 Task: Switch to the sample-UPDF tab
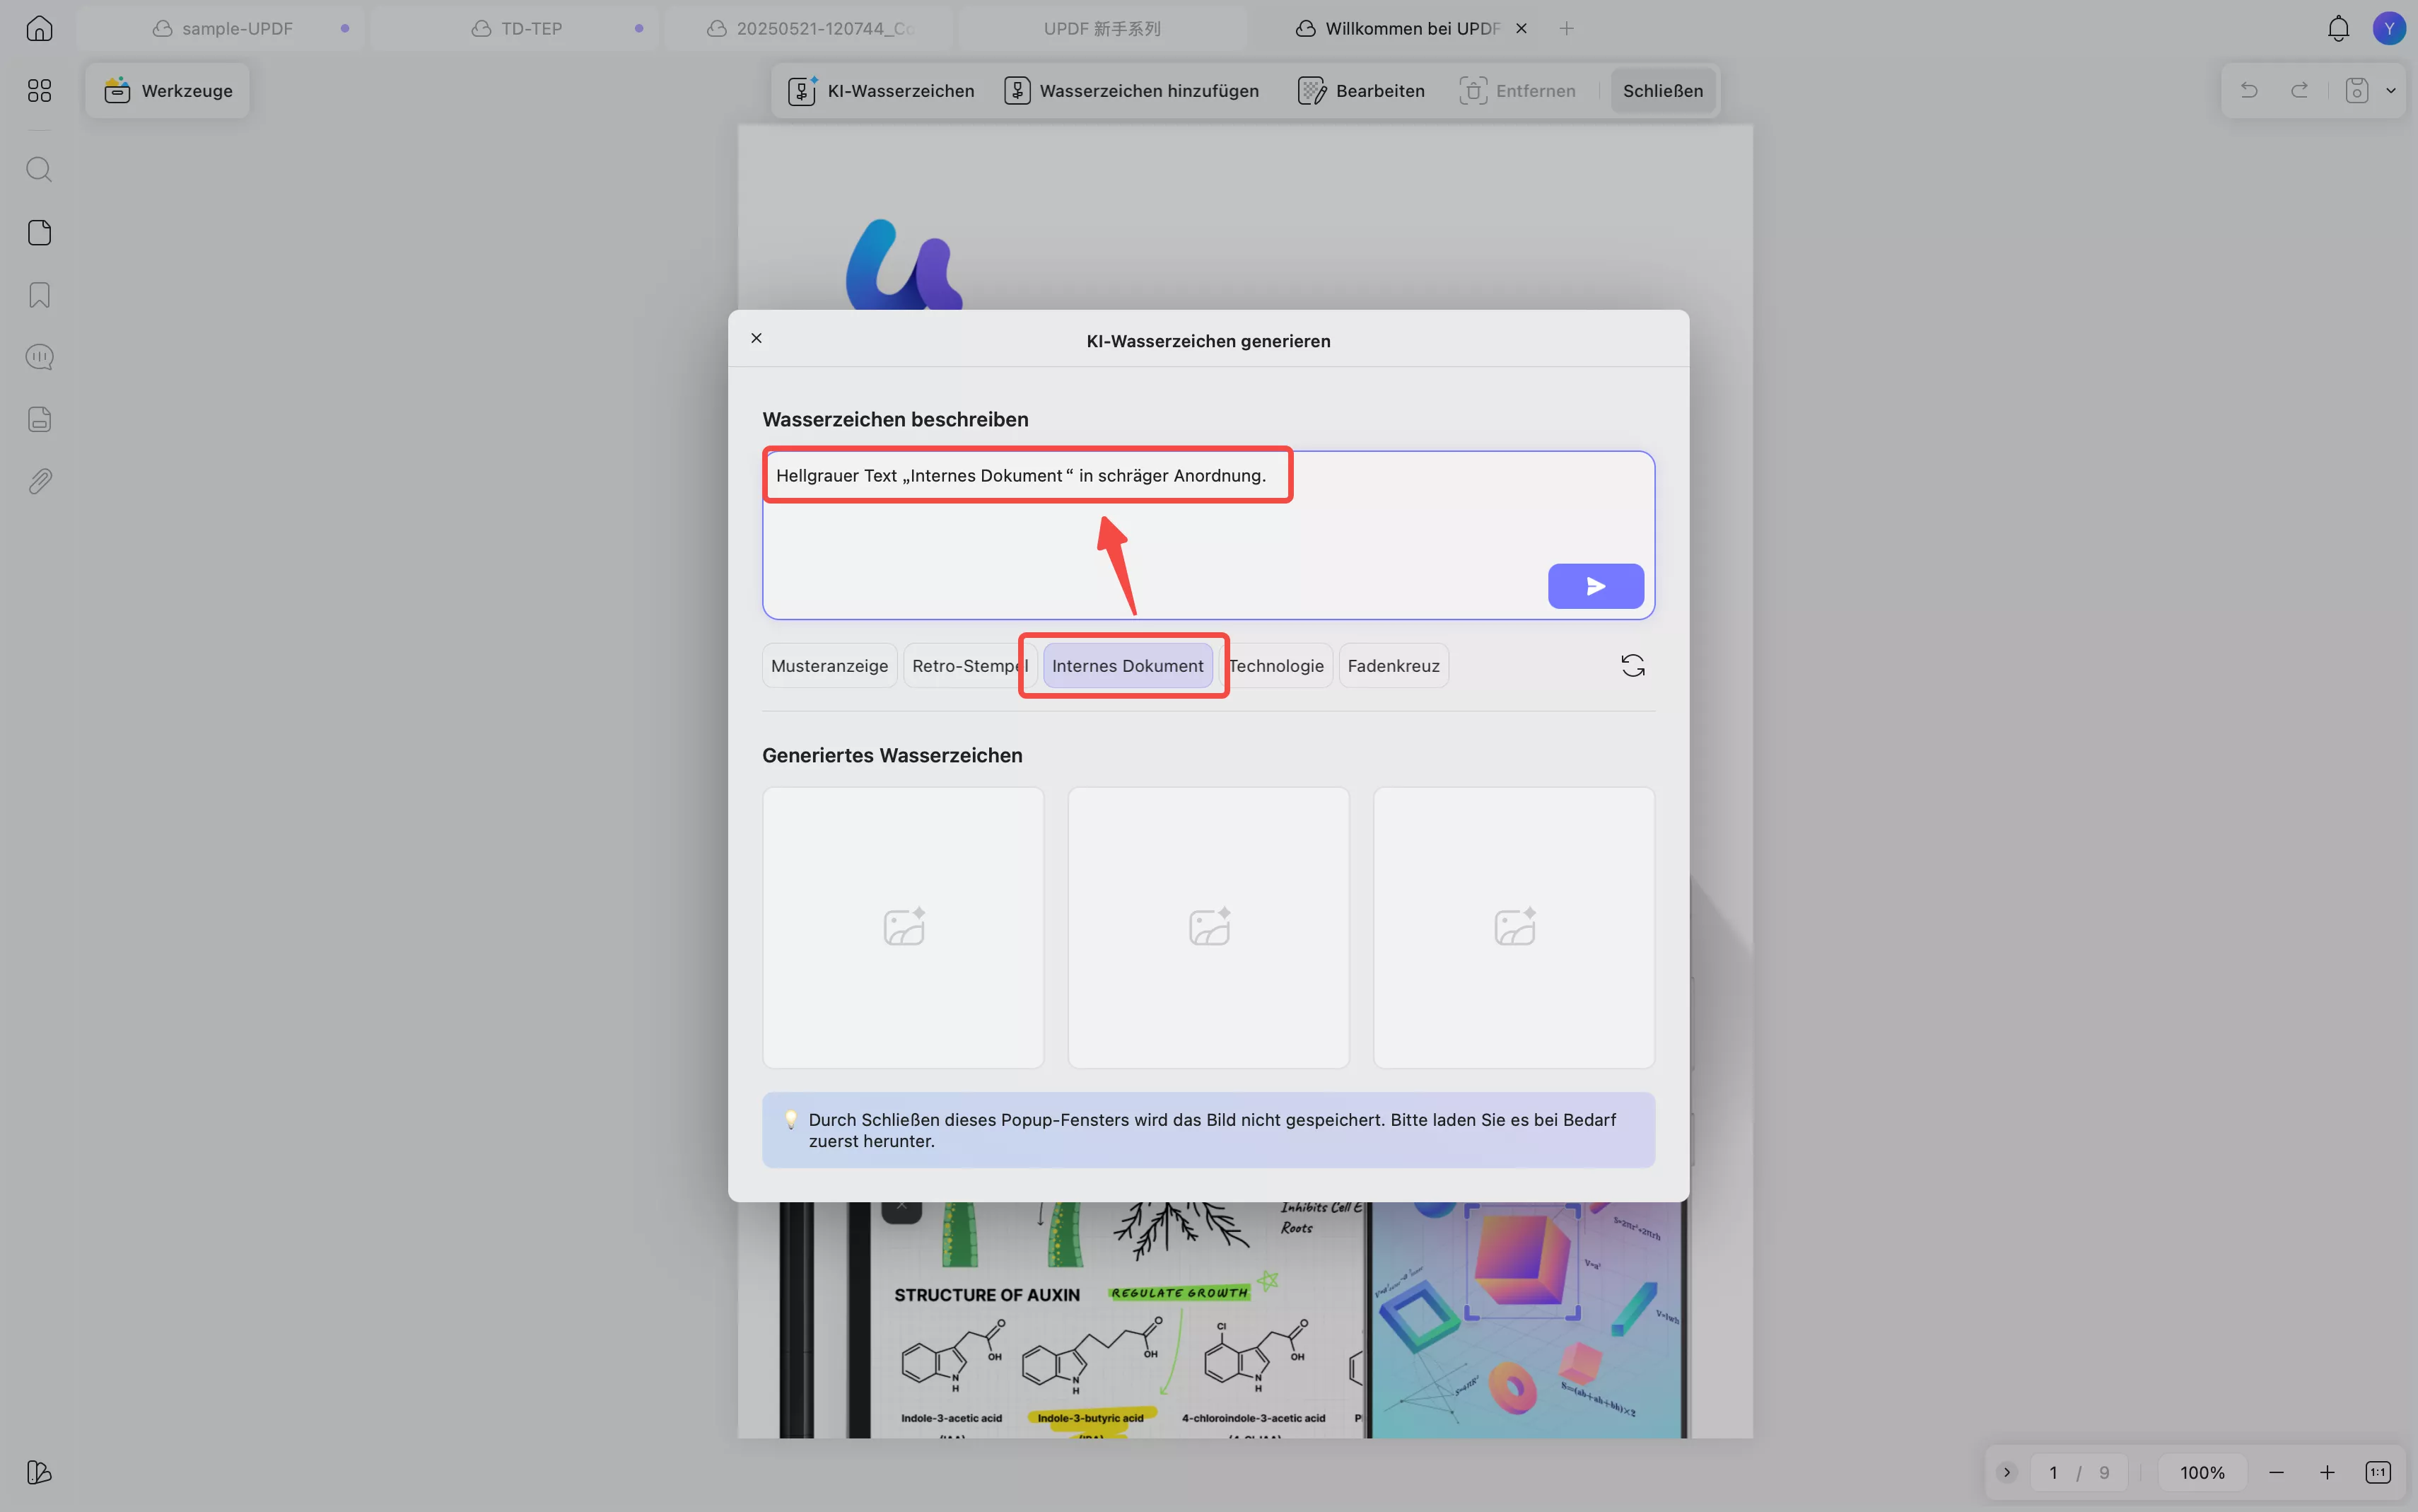(x=237, y=28)
